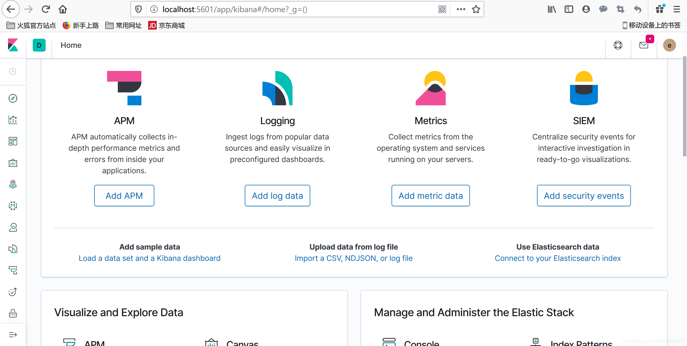Open Machine Learning icon in sidebar
The image size is (687, 346).
pyautogui.click(x=13, y=206)
